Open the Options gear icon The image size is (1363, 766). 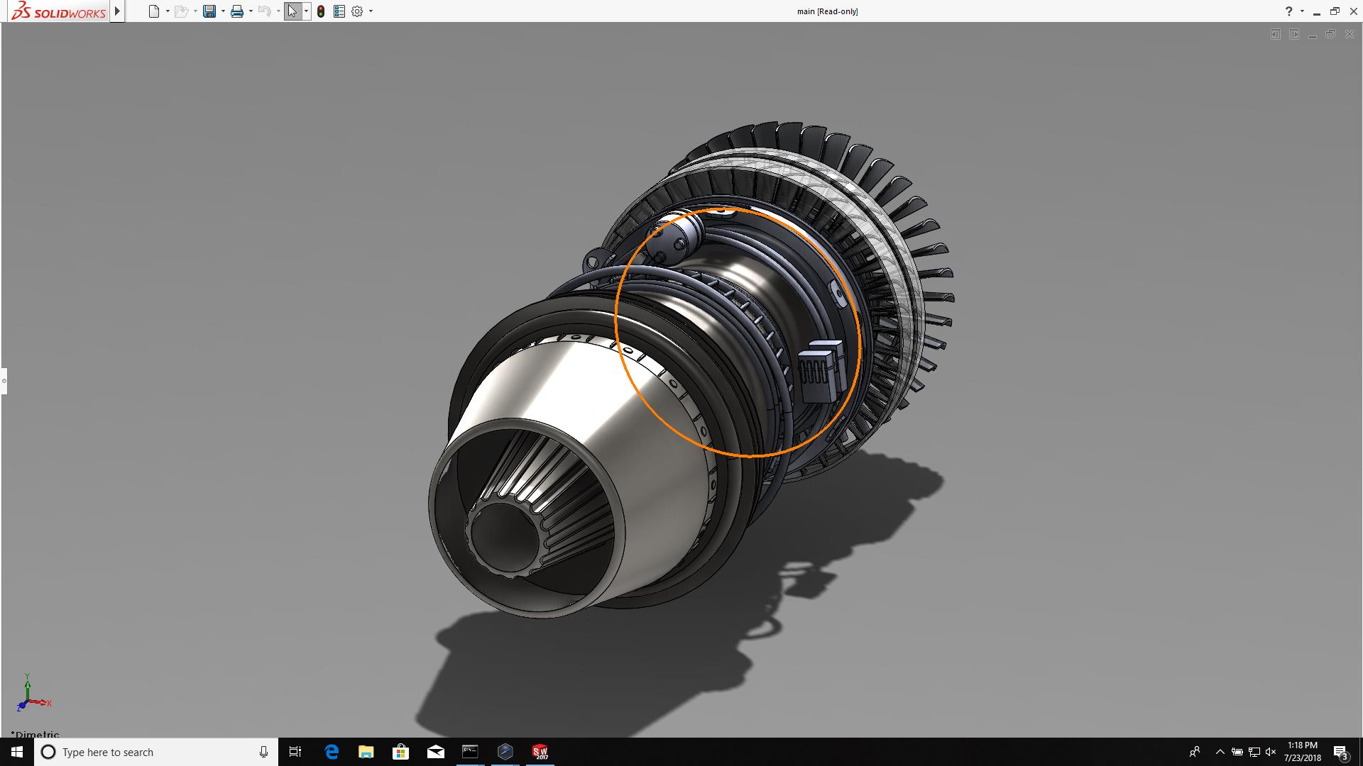[357, 11]
